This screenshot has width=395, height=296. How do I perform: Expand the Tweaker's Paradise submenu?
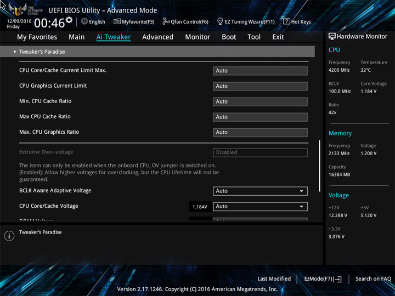(157, 52)
